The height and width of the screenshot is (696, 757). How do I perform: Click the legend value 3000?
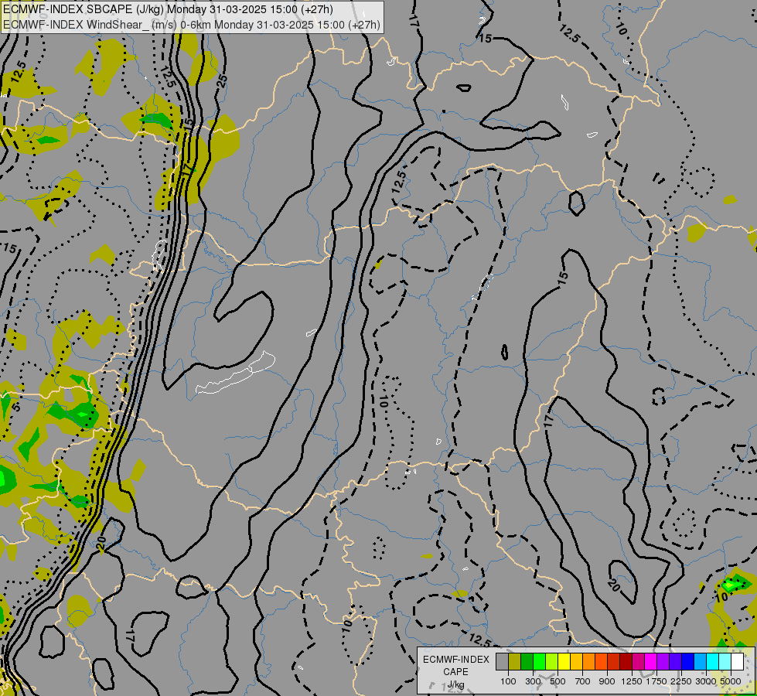point(706,681)
